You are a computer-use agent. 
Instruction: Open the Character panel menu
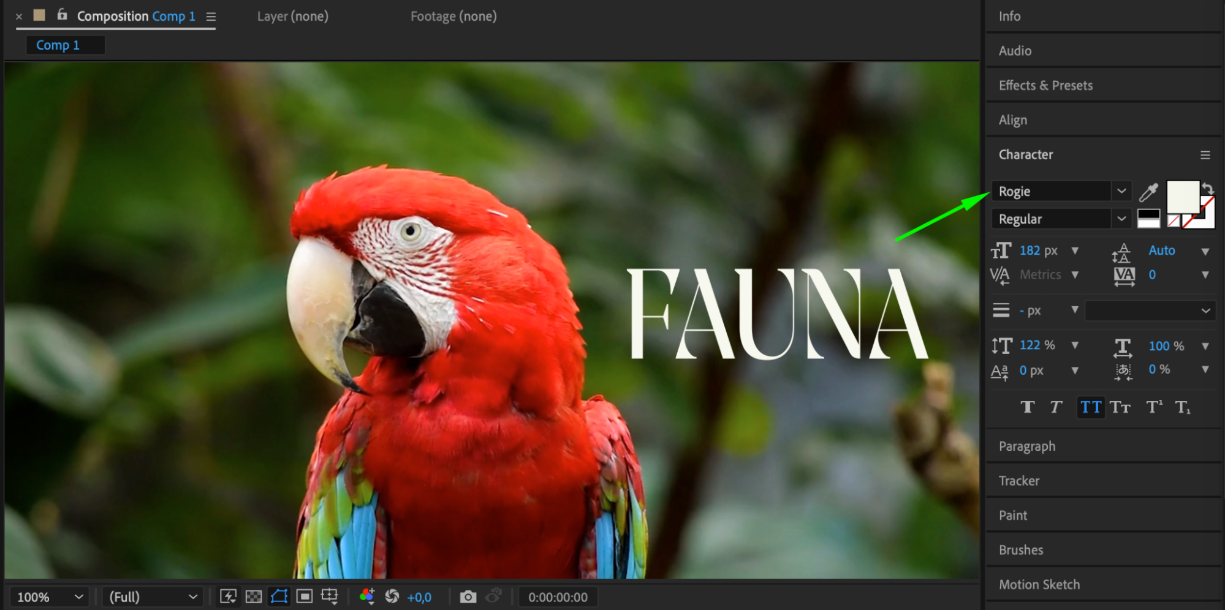pos(1205,155)
